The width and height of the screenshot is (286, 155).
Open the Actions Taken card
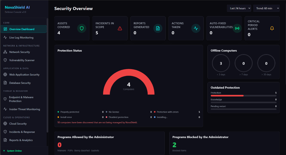tap(186, 28)
